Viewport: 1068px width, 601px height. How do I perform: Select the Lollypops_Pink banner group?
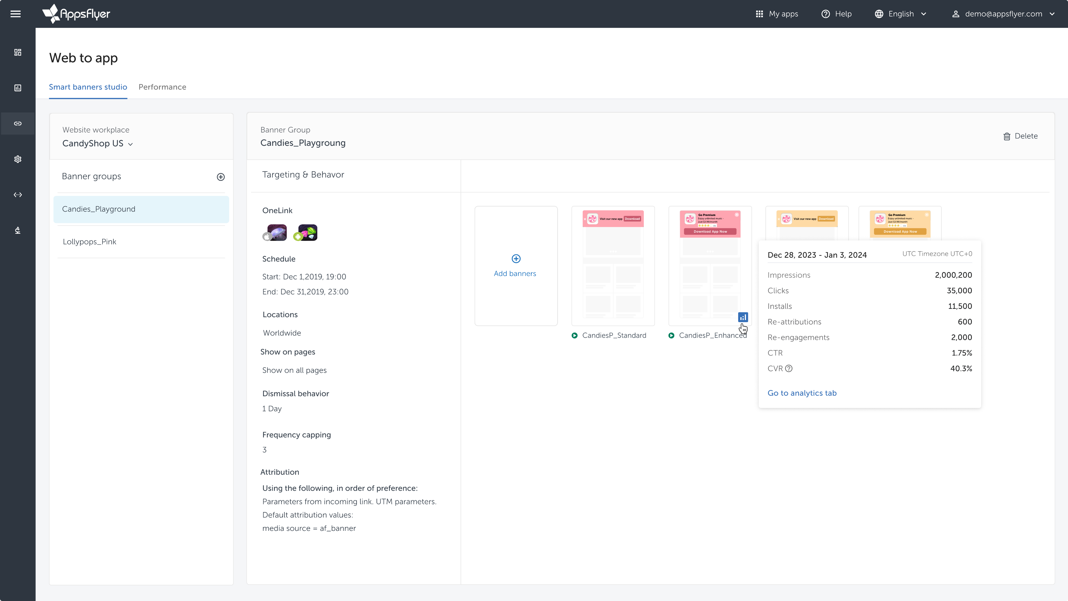(89, 242)
